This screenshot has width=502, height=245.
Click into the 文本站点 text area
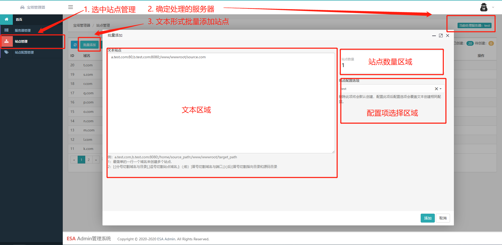221,103
